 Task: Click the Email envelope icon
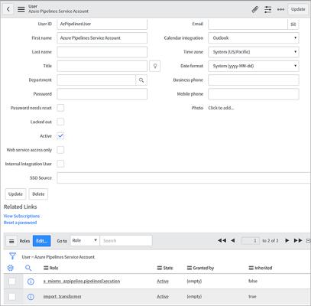click(293, 24)
